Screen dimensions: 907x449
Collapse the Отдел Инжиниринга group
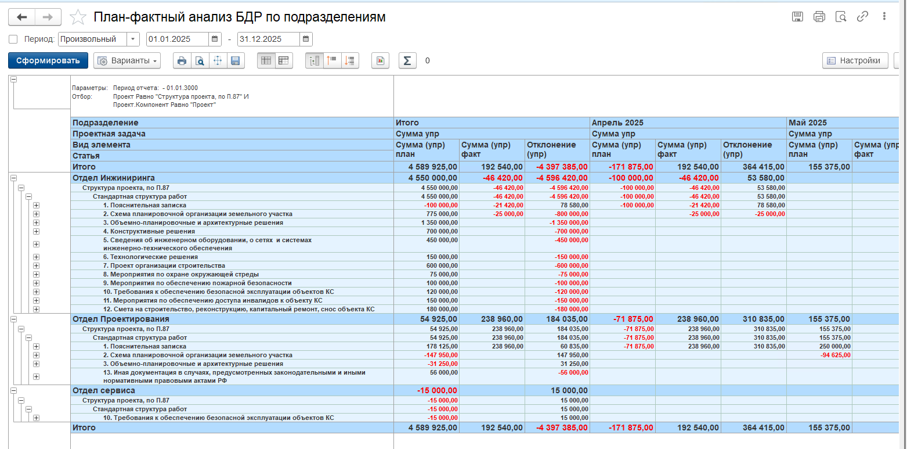click(x=13, y=178)
